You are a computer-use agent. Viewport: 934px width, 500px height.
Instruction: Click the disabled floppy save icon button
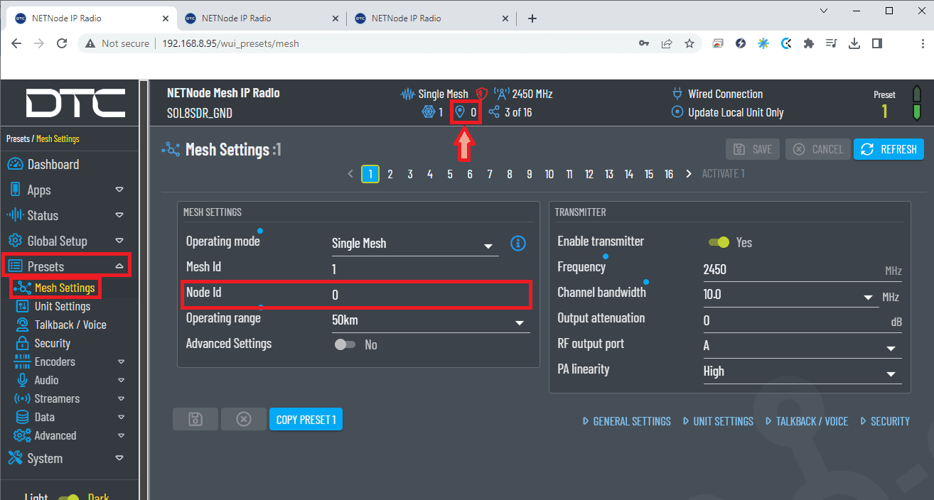(195, 420)
